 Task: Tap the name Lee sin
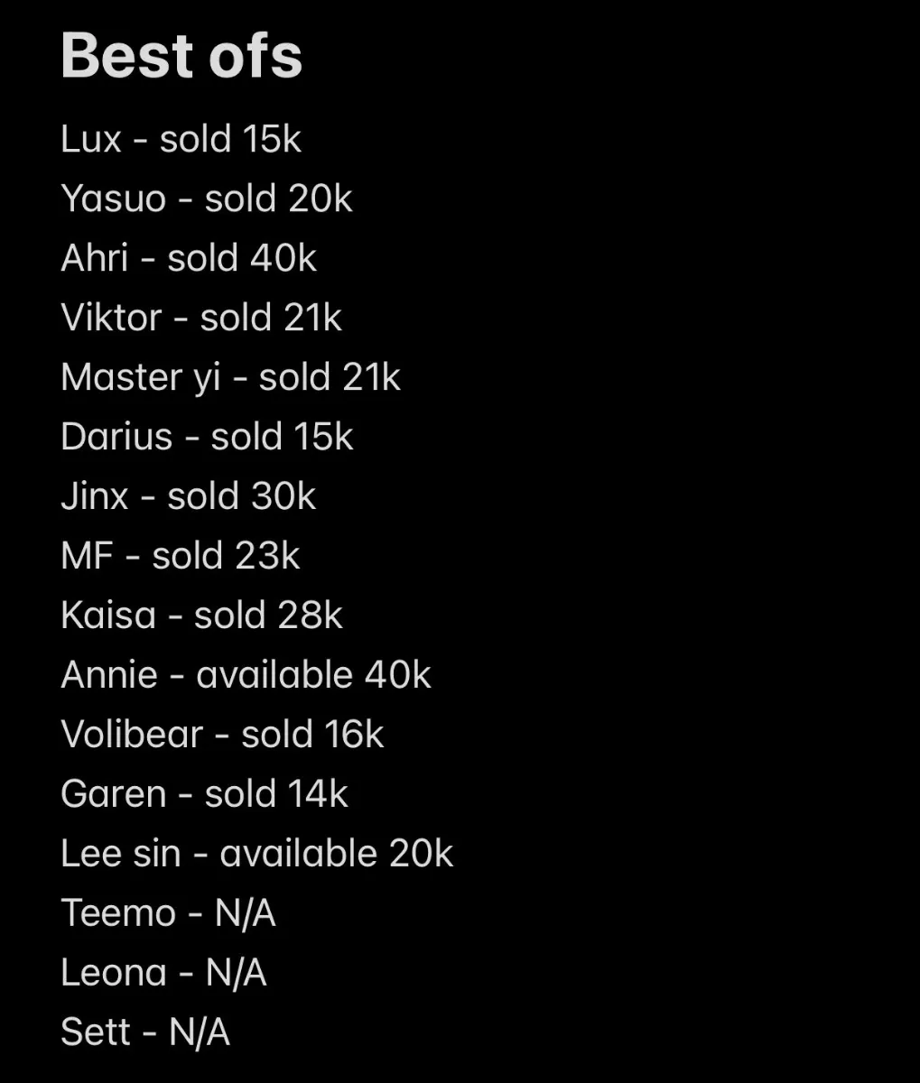[121, 854]
